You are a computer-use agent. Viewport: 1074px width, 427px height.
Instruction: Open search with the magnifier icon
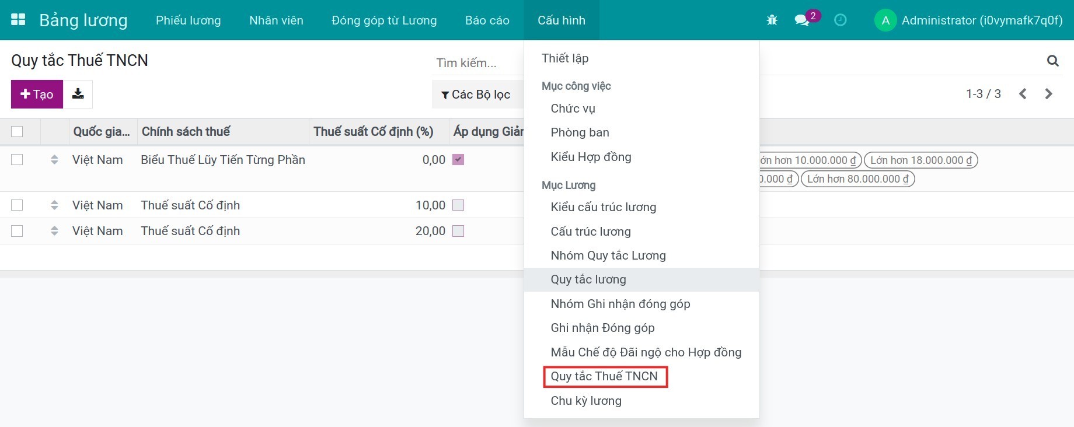(1053, 61)
